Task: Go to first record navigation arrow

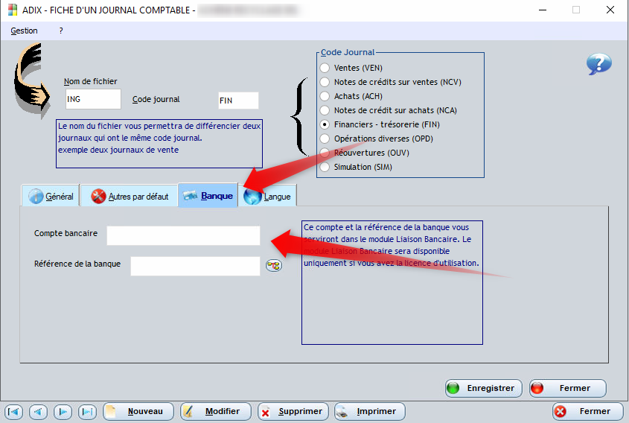Action: [14, 411]
